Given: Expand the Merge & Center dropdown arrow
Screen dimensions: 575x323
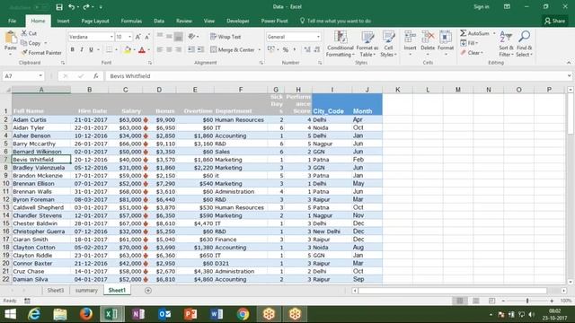Looking at the screenshot, I should point(260,50).
